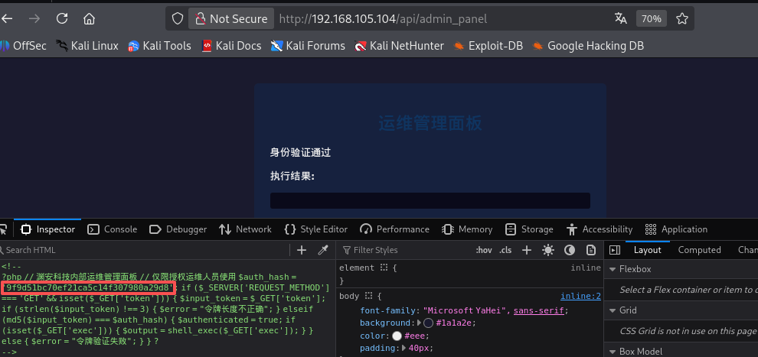758x357 pixels.
Task: Bookmark this page with star icon
Action: (682, 19)
